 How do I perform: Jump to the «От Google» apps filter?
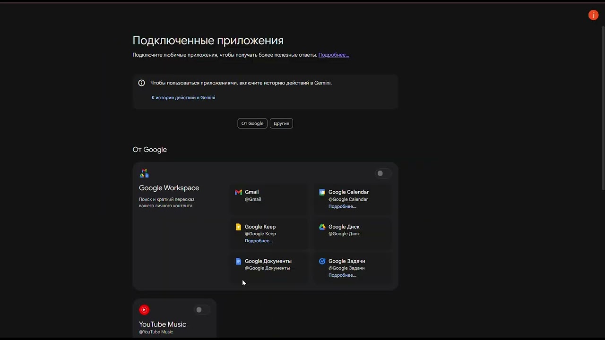[x=252, y=123]
